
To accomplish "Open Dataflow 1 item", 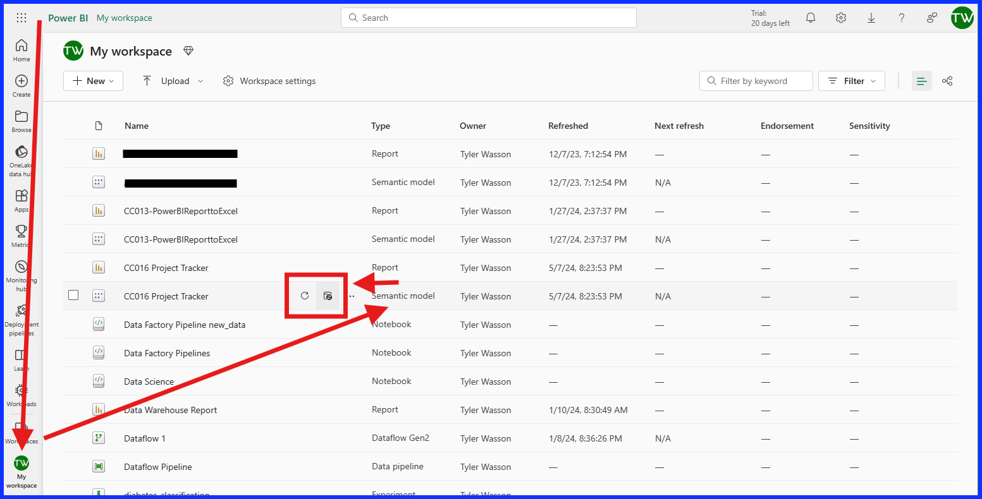I will coord(145,438).
